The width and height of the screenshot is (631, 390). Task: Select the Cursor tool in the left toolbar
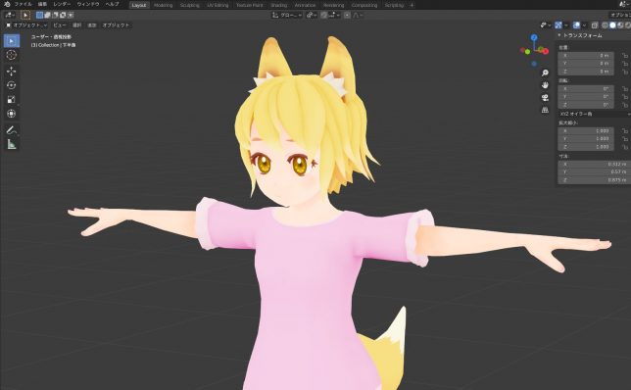point(12,55)
